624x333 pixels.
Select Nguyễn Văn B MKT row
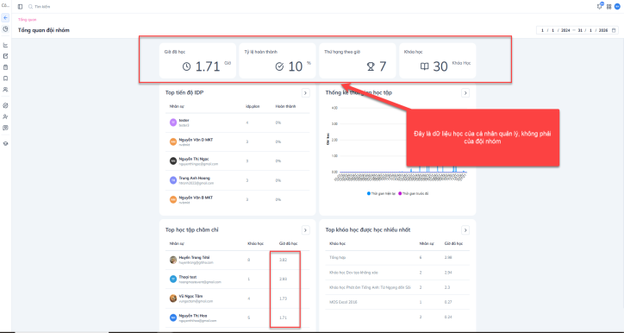238,199
